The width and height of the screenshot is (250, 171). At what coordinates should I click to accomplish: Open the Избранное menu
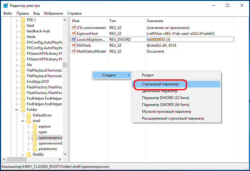click(x=54, y=13)
